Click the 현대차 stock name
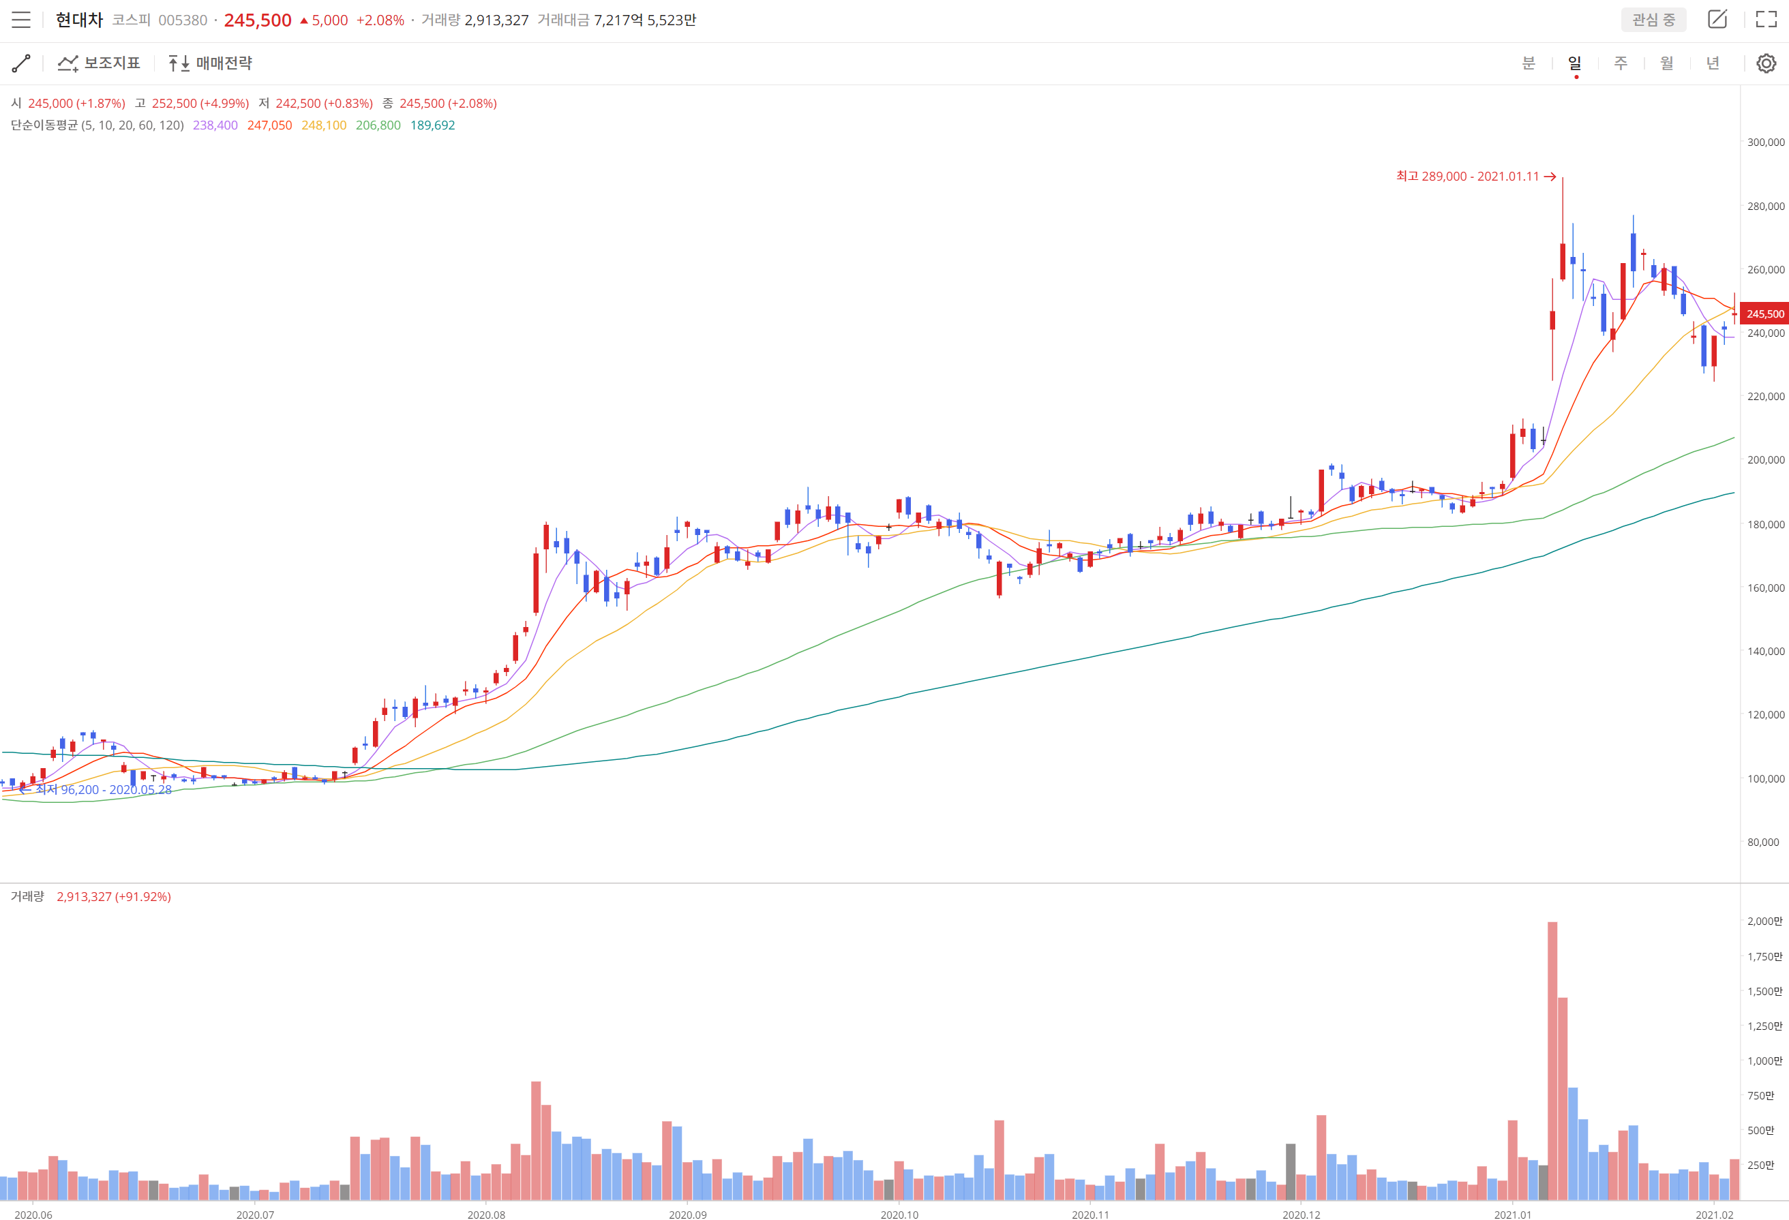 click(x=79, y=20)
